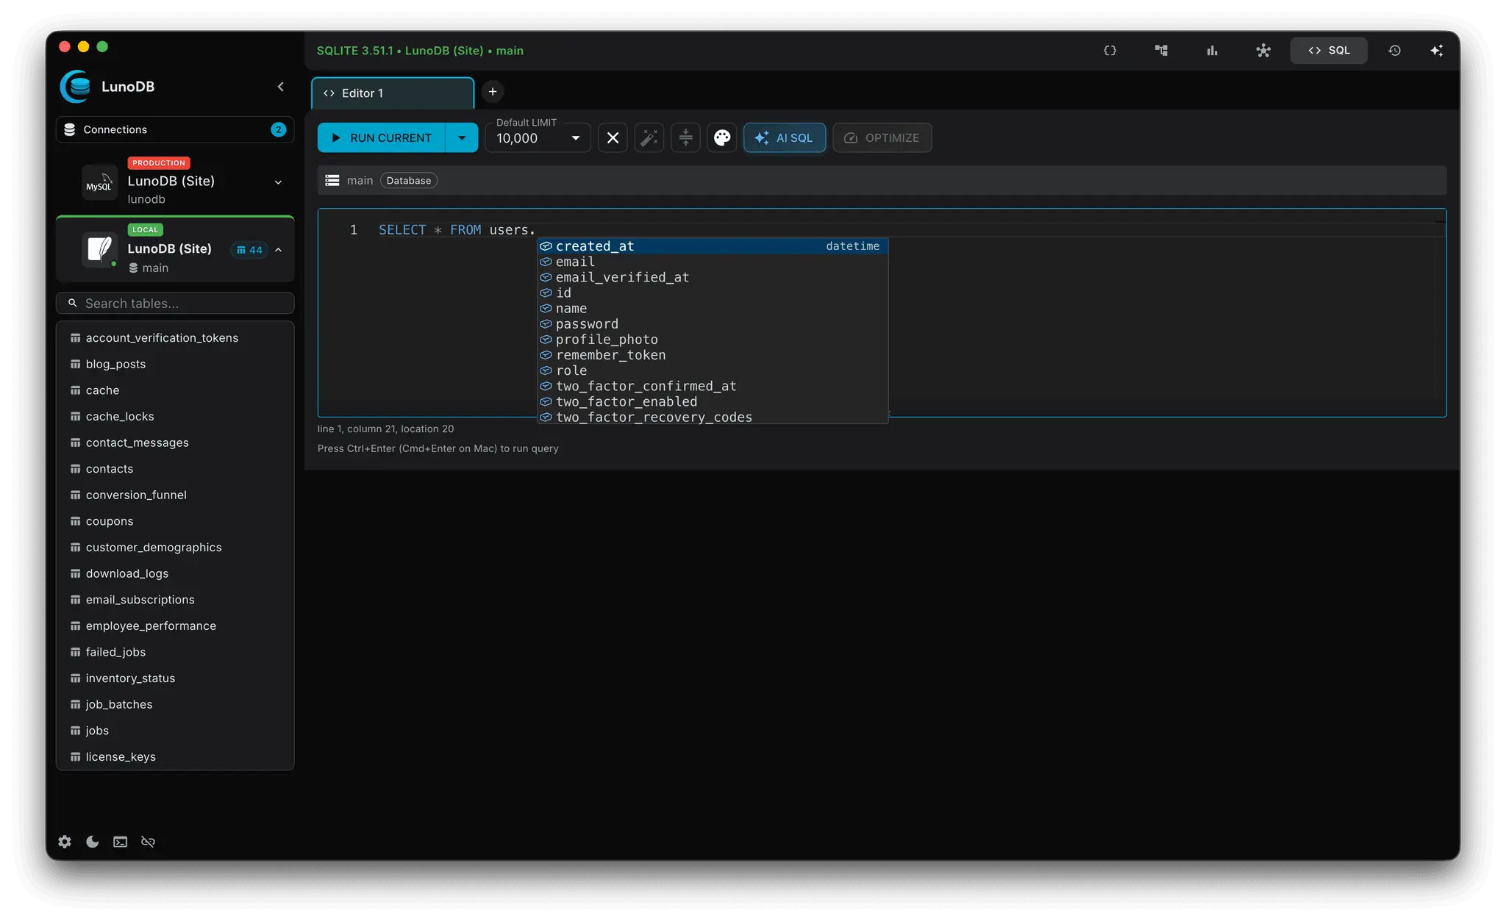This screenshot has height=921, width=1506.
Task: Open the download_logs table
Action: (175, 573)
